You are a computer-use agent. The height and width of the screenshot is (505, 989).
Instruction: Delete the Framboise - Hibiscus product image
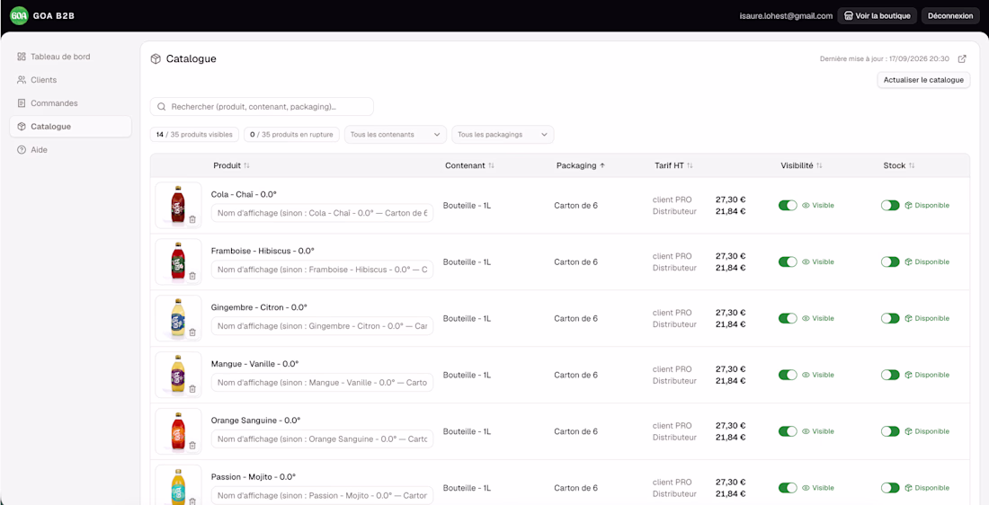(192, 276)
